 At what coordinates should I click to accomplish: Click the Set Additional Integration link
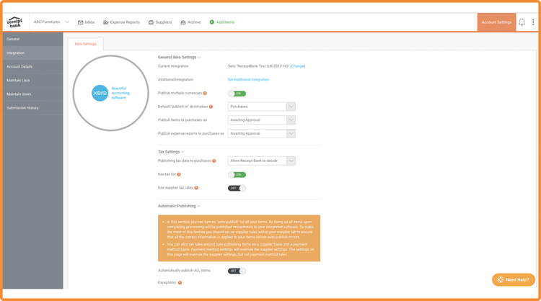[248, 80]
